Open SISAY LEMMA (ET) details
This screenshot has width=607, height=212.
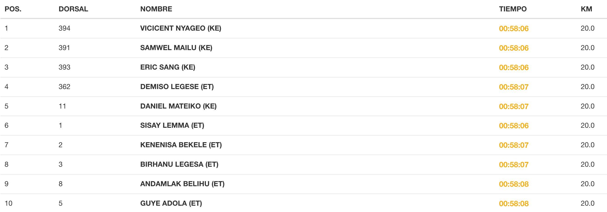click(172, 125)
